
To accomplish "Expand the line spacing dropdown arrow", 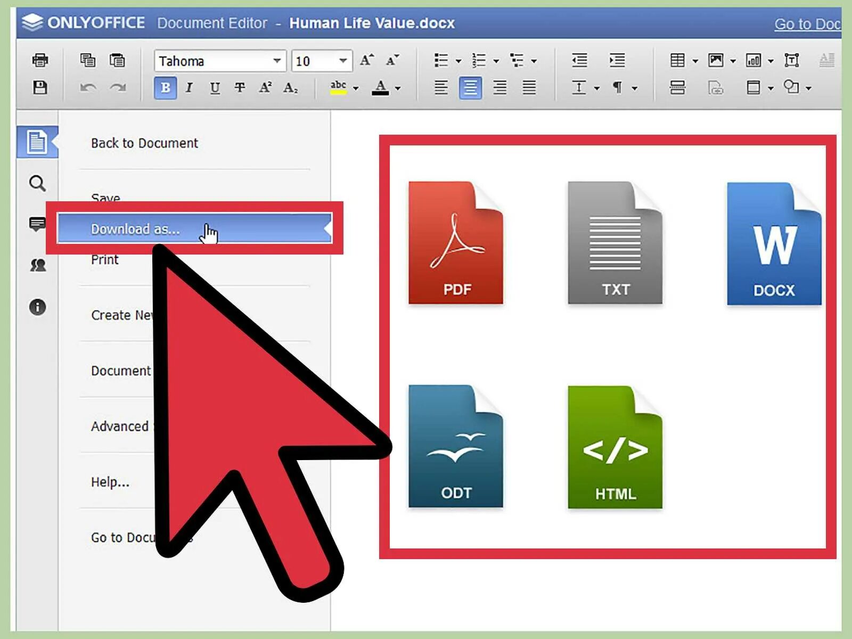I will (596, 88).
